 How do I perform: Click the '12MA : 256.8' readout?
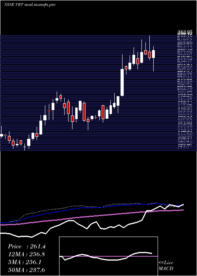coord(26,254)
